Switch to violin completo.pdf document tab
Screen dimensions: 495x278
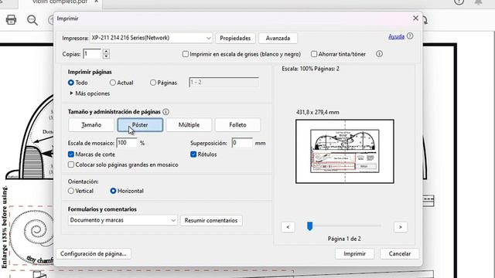pos(60,2)
